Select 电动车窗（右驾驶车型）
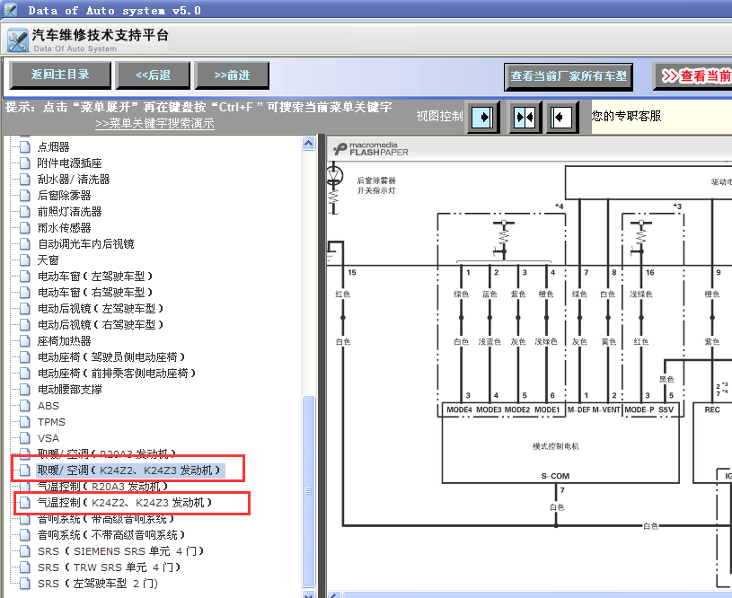732x598 pixels. 95,293
